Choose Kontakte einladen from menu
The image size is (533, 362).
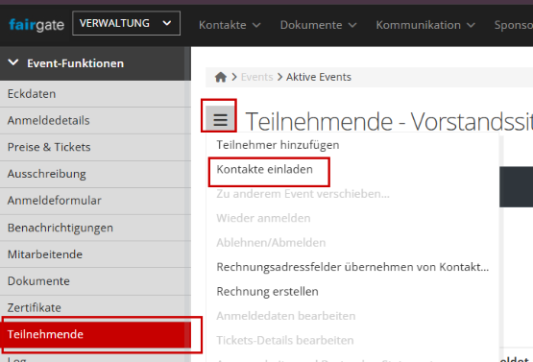264,169
